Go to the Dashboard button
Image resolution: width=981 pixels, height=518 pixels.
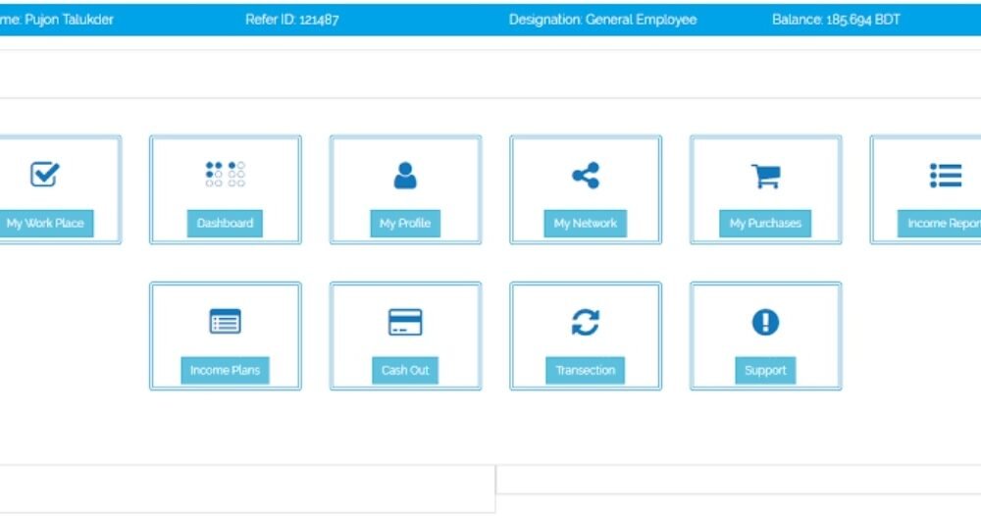[225, 224]
